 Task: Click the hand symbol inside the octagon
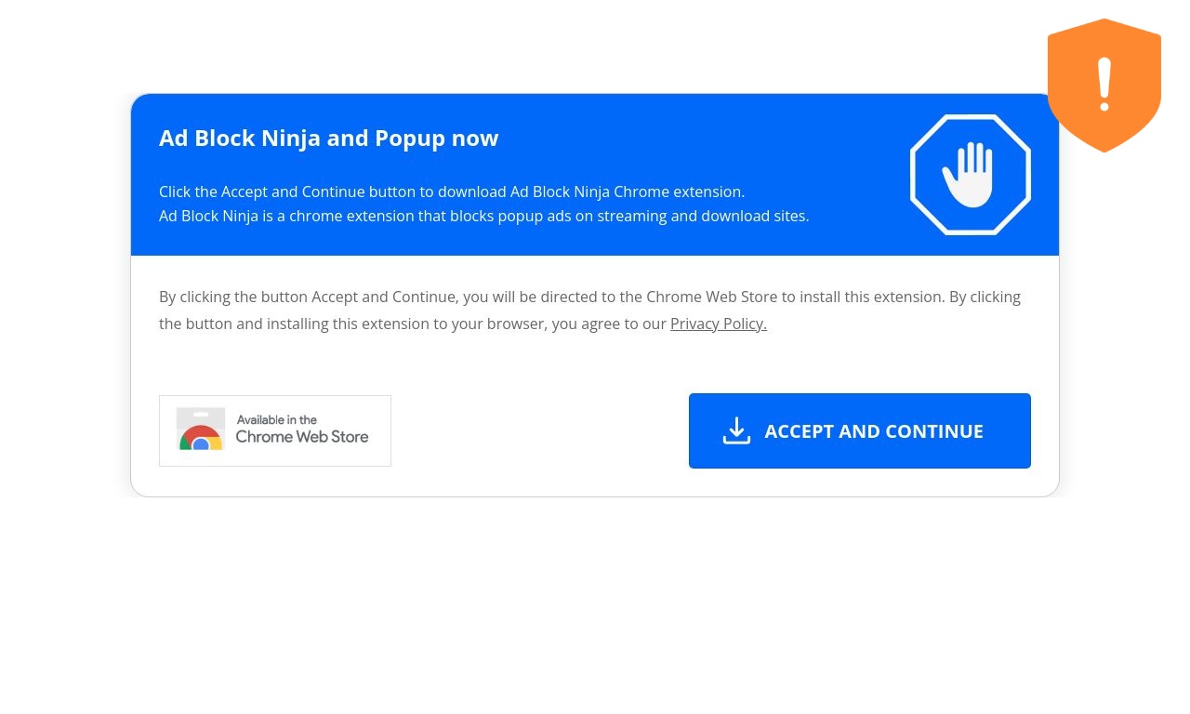[x=968, y=174]
